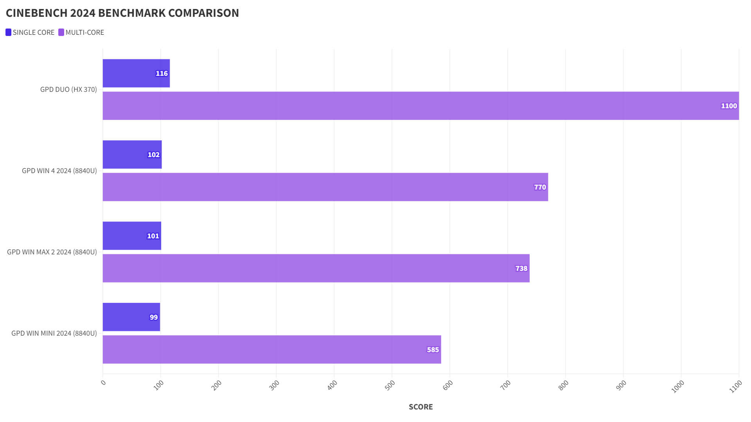Click the GPD WIN MINI 2024 label
The width and height of the screenshot is (751, 422).
[x=54, y=333]
